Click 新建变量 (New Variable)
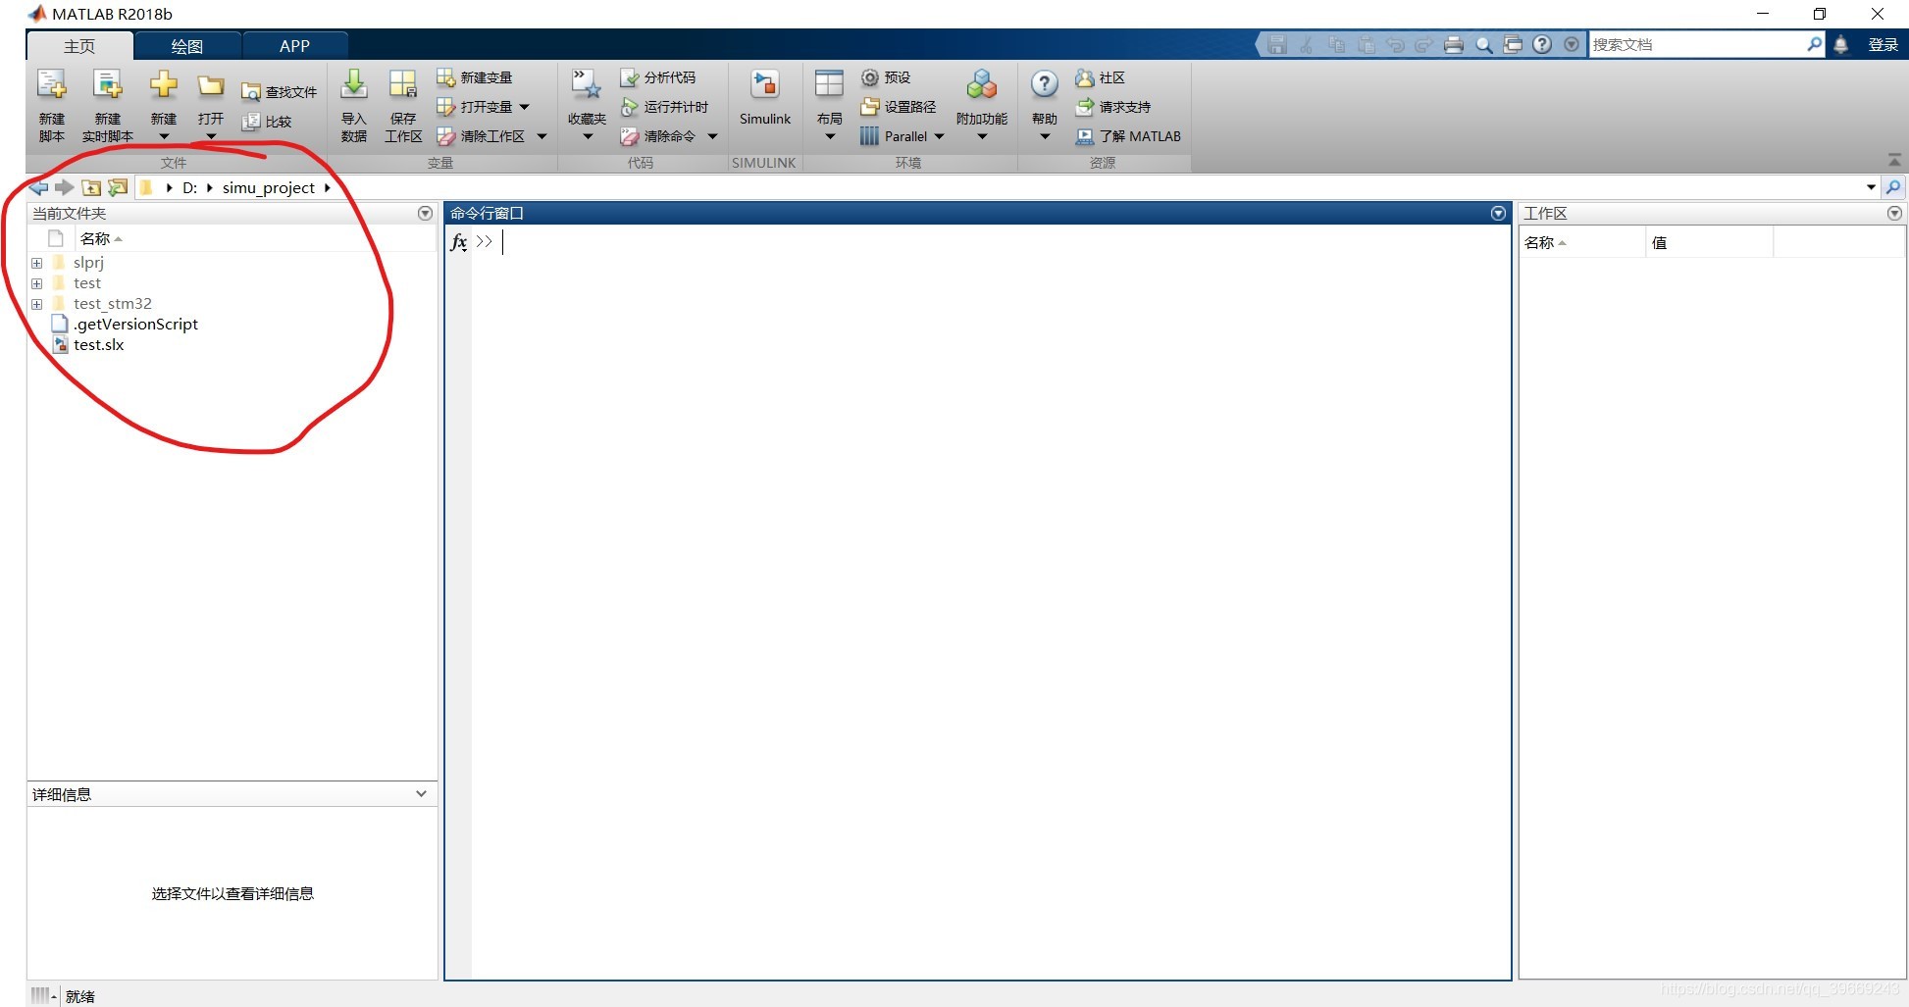Image resolution: width=1909 pixels, height=1007 pixels. tap(475, 77)
